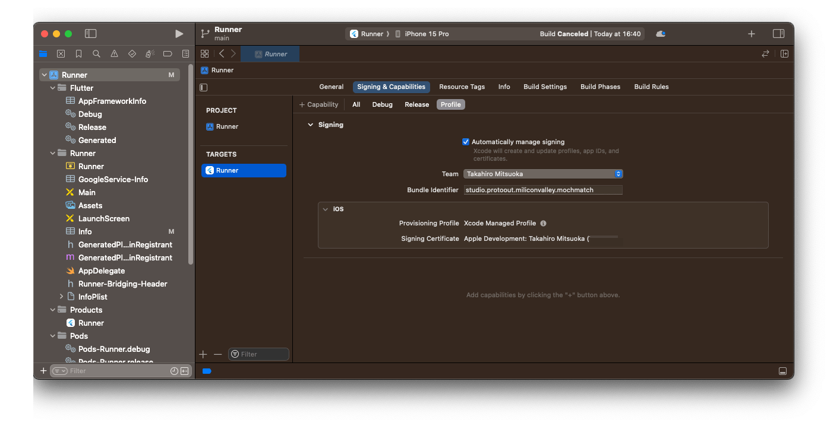Remove the selected target with minus button

(217, 354)
